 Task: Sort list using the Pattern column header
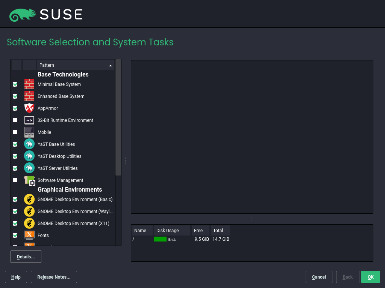[75, 65]
